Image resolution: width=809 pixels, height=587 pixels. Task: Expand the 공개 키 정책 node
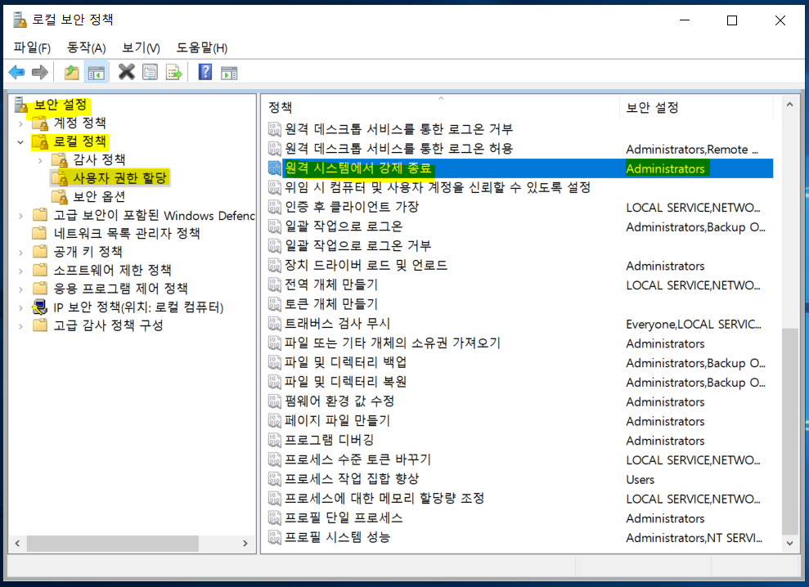[x=20, y=253]
